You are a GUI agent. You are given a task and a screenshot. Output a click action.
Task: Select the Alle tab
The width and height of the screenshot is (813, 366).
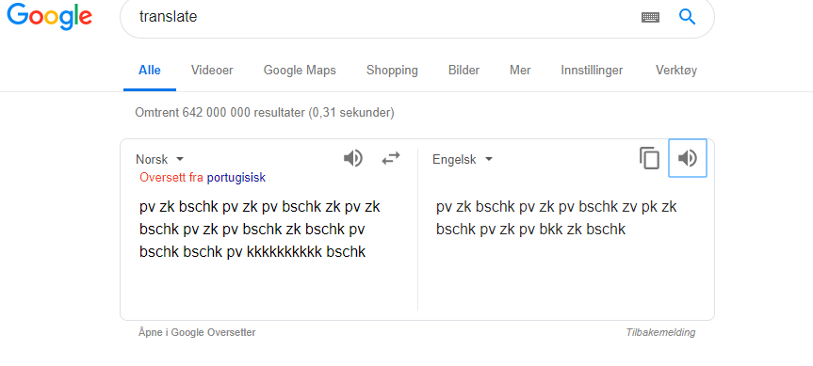tap(150, 70)
